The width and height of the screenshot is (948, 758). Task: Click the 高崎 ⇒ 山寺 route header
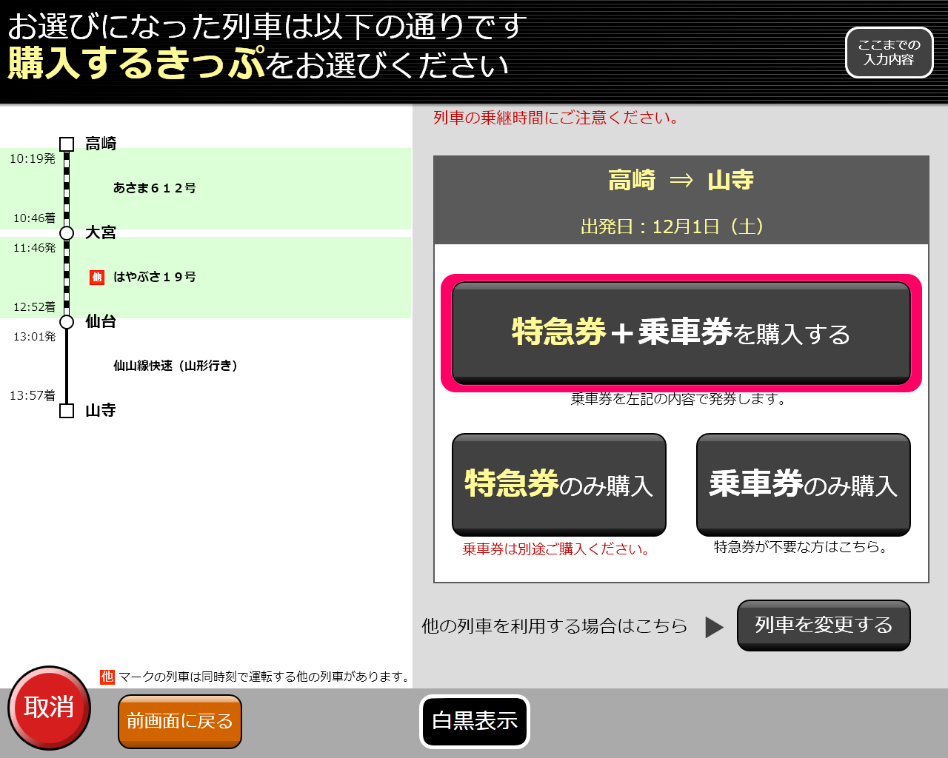[x=681, y=180]
